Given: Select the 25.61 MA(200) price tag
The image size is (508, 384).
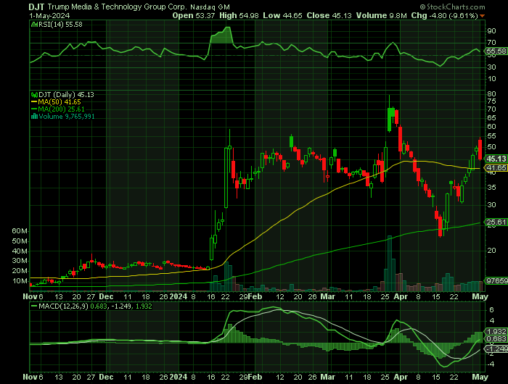Looking at the screenshot, I should coord(496,222).
